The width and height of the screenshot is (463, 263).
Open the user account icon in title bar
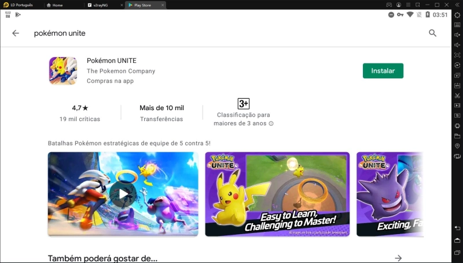click(x=399, y=5)
